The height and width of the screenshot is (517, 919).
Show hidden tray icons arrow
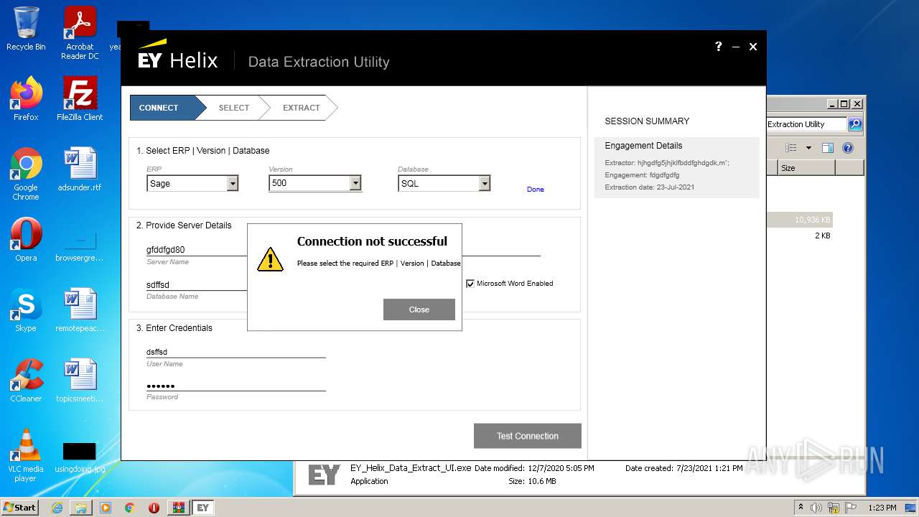[801, 508]
